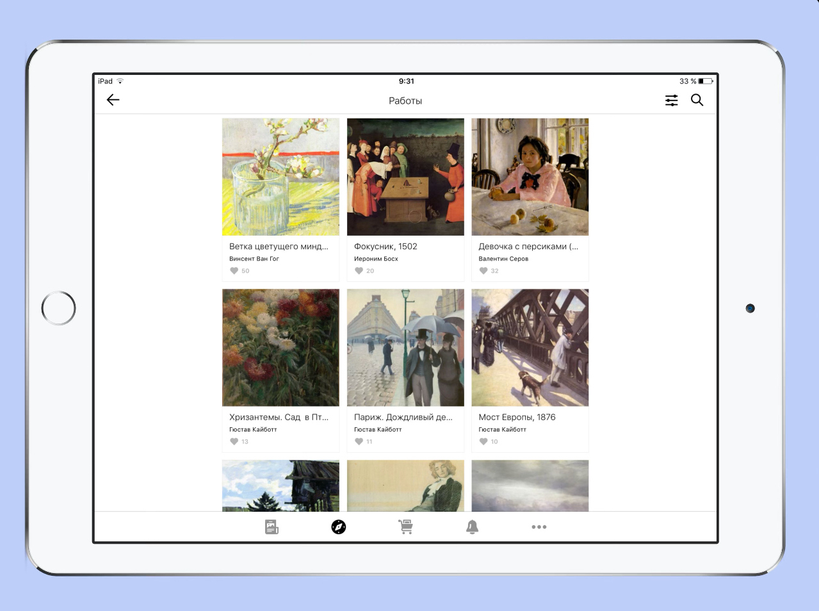Open artist link Винсент Ван Гог

254,259
